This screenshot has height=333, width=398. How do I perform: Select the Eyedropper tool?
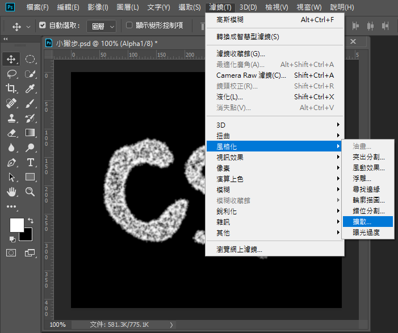30,88
